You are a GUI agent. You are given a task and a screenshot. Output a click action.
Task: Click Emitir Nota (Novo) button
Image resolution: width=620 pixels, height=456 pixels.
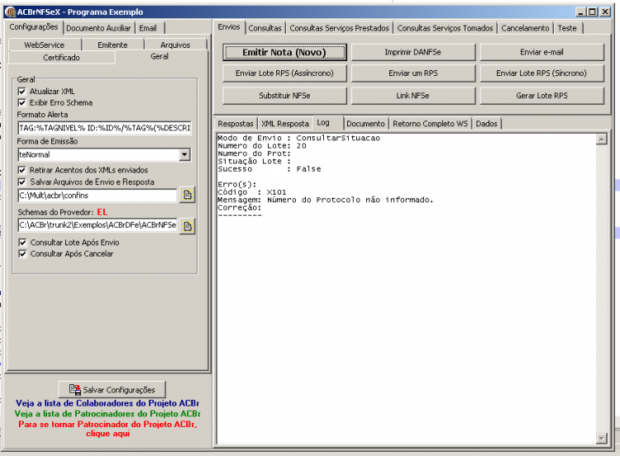(x=284, y=52)
